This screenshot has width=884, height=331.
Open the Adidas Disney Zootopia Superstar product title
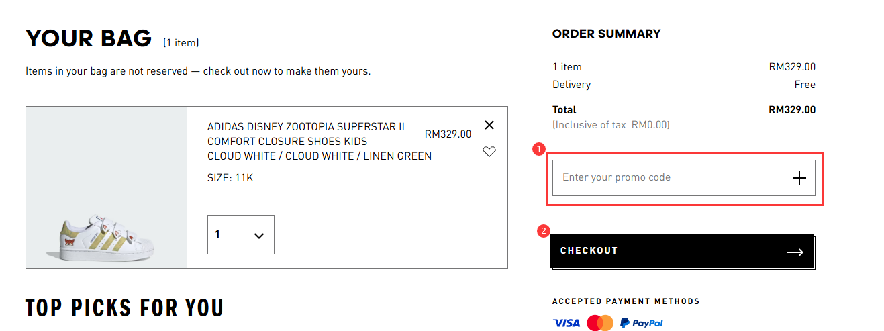click(306, 127)
